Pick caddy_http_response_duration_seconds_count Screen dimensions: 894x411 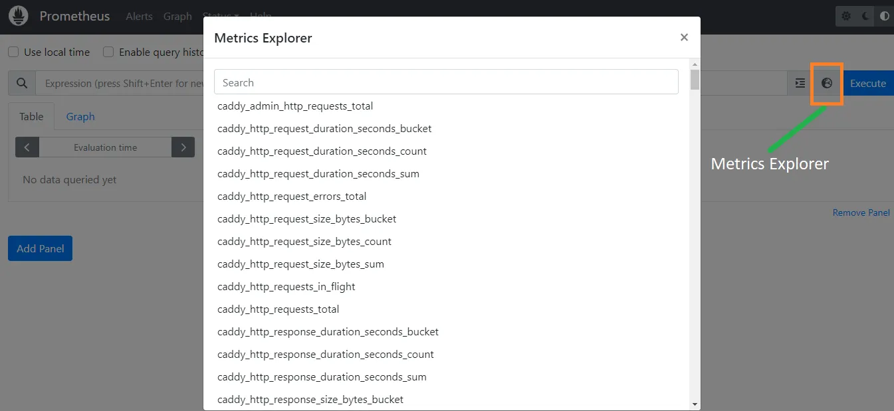point(326,355)
